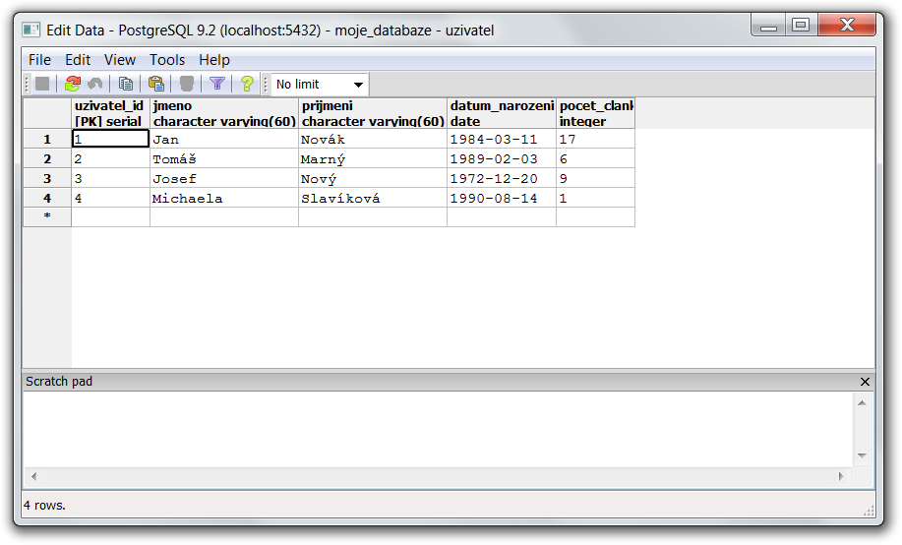Click the date cell 1989-02-03
The image size is (902, 545).
click(x=502, y=158)
